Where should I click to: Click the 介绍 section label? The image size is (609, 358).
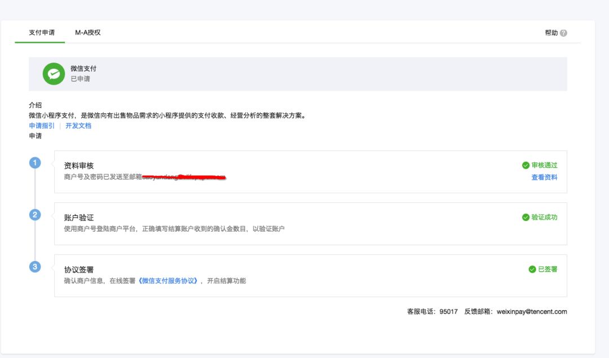35,105
